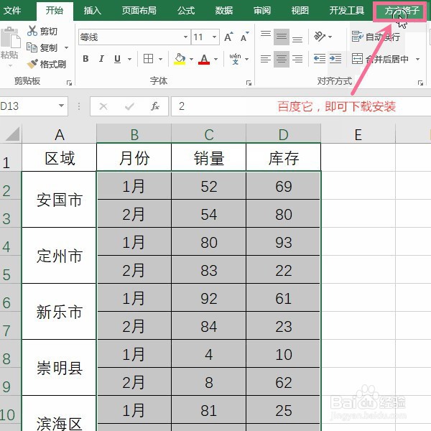Increase font size with larger A
Viewport: 431px width, 431px height.
[x=228, y=37]
